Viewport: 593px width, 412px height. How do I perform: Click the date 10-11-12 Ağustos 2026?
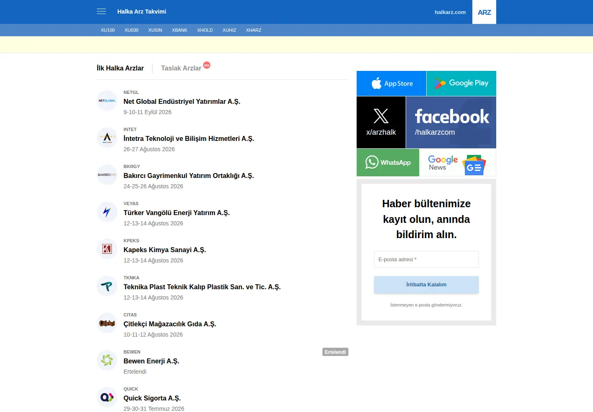point(153,335)
